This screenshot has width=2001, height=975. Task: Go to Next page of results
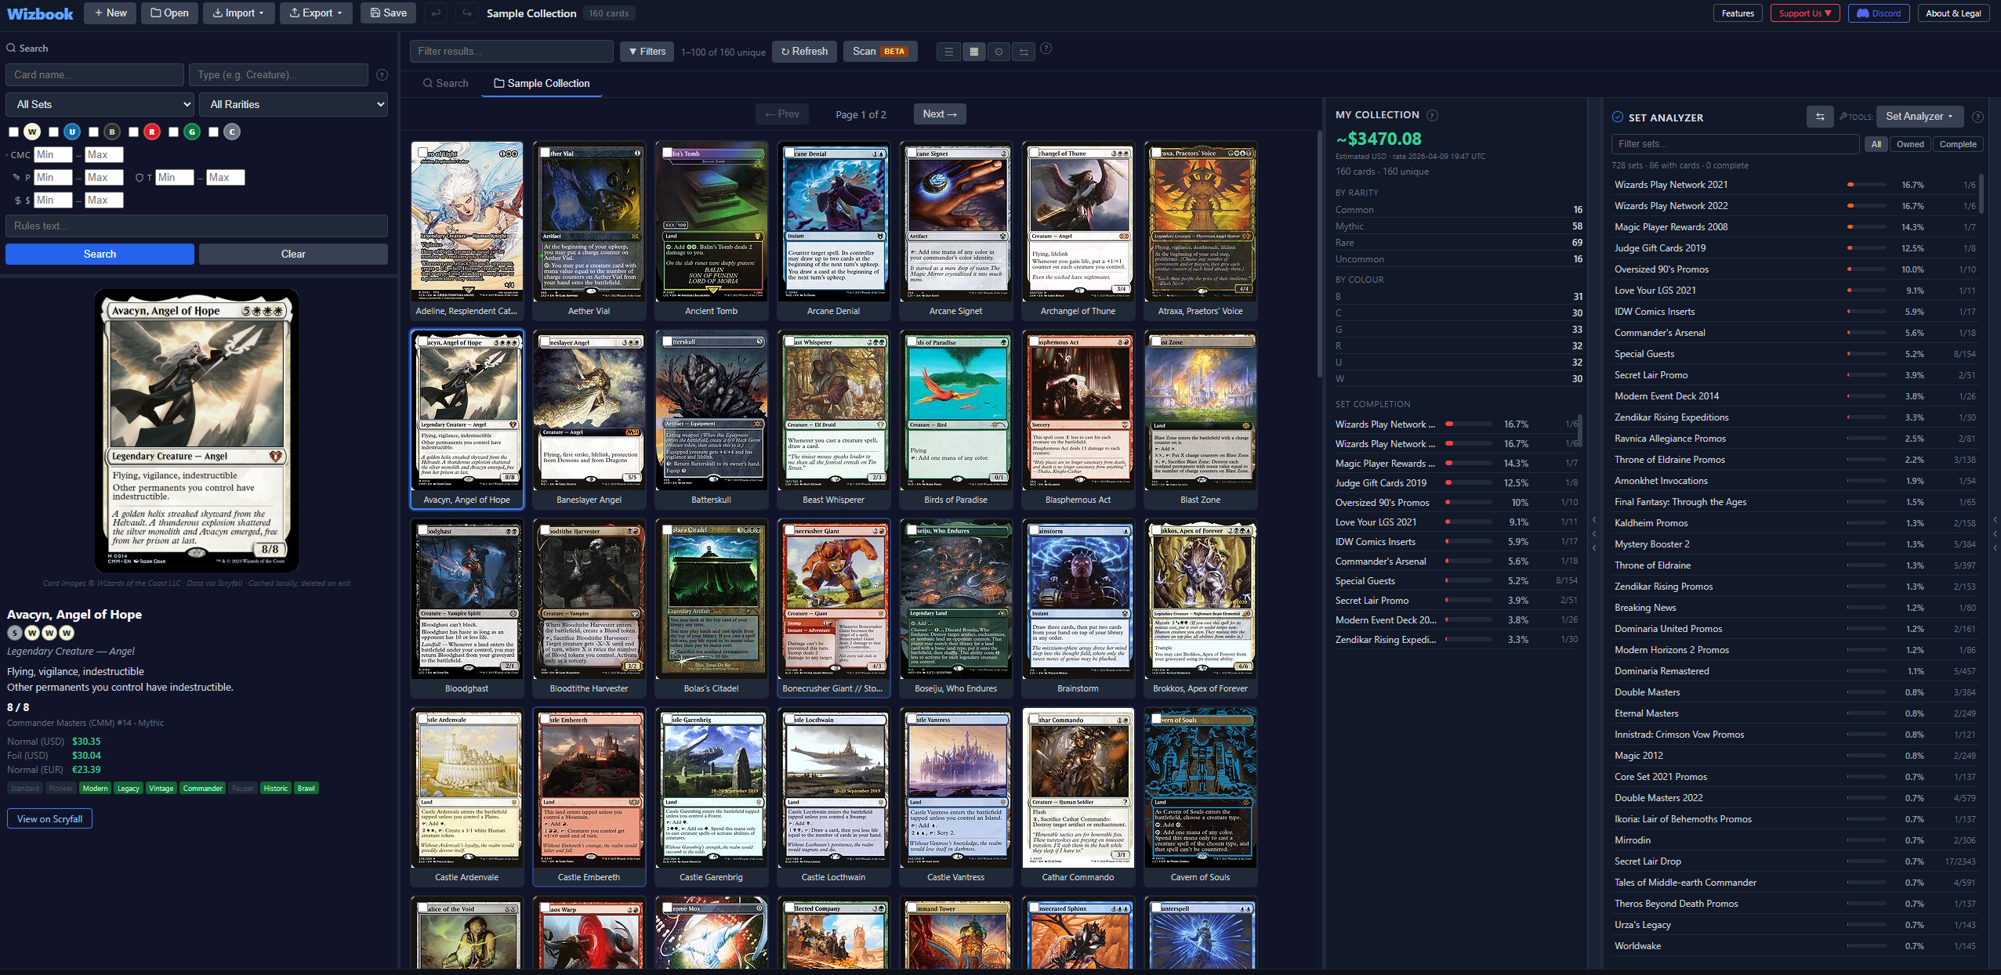pos(939,114)
